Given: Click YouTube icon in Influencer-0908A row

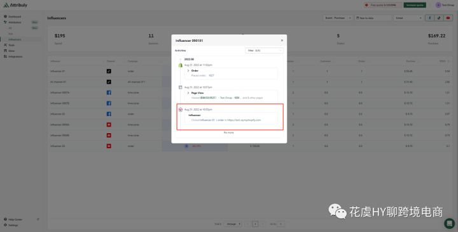Looking at the screenshot, I should [x=109, y=125].
